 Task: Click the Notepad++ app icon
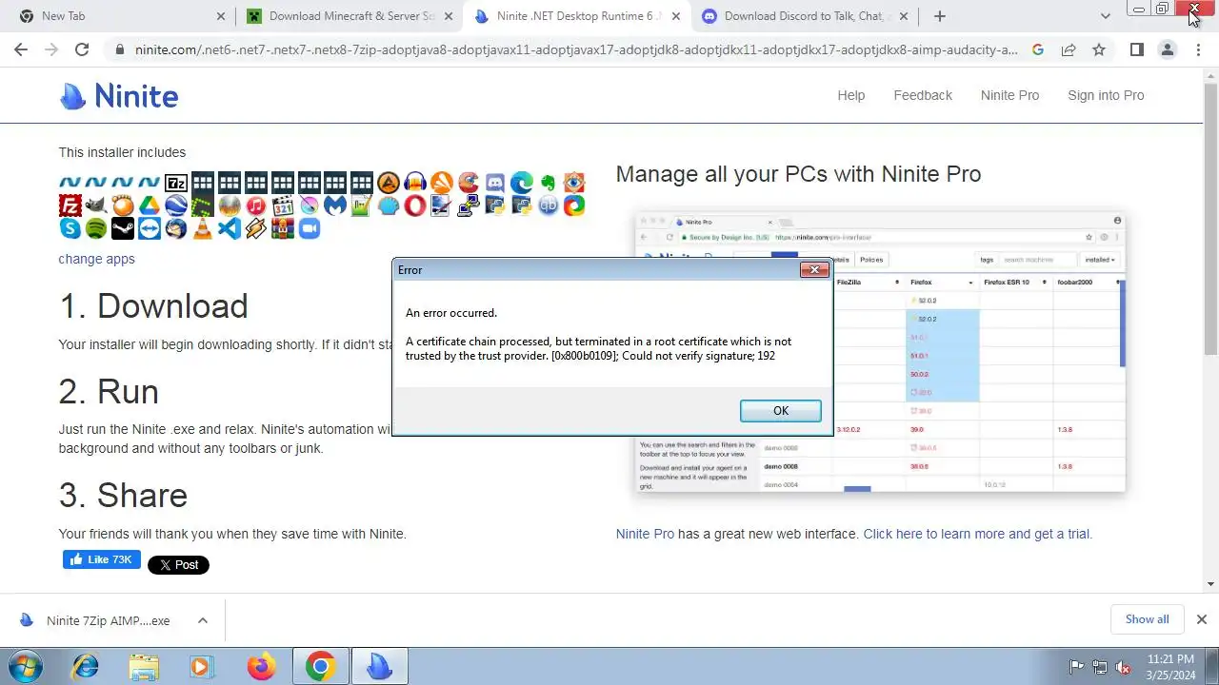(362, 205)
